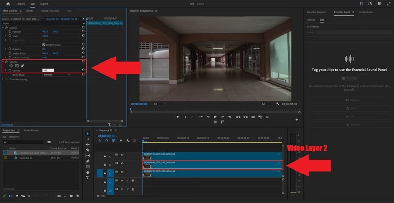
Task: Click Opacity value input field
Action: [x=48, y=70]
